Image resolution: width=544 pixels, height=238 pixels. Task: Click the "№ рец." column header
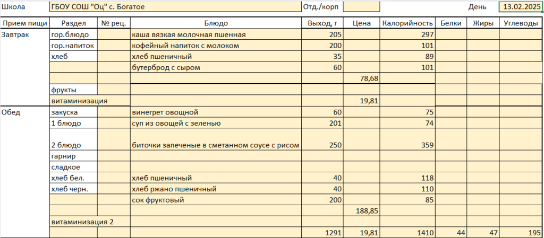click(114, 23)
